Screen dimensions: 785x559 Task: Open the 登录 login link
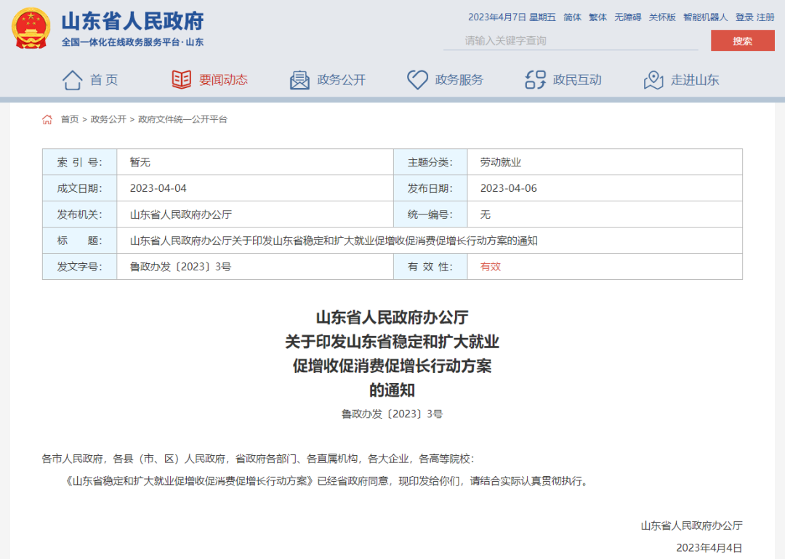(x=745, y=17)
